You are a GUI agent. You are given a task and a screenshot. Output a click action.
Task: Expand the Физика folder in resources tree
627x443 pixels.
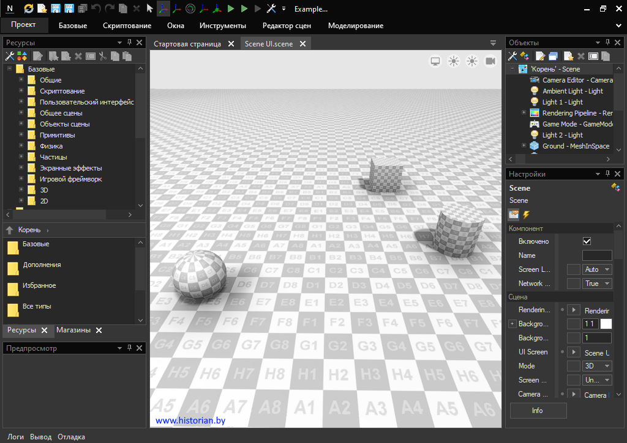click(x=21, y=146)
